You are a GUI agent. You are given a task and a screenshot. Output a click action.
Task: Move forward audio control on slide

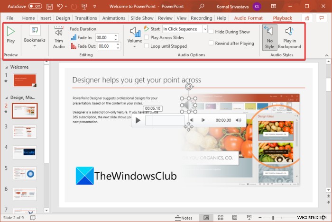[203, 120]
